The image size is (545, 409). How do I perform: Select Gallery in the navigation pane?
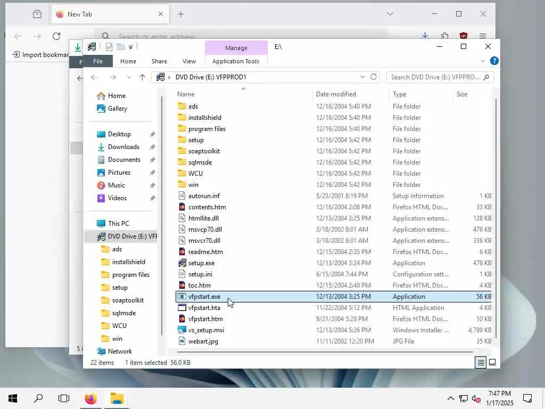click(118, 109)
